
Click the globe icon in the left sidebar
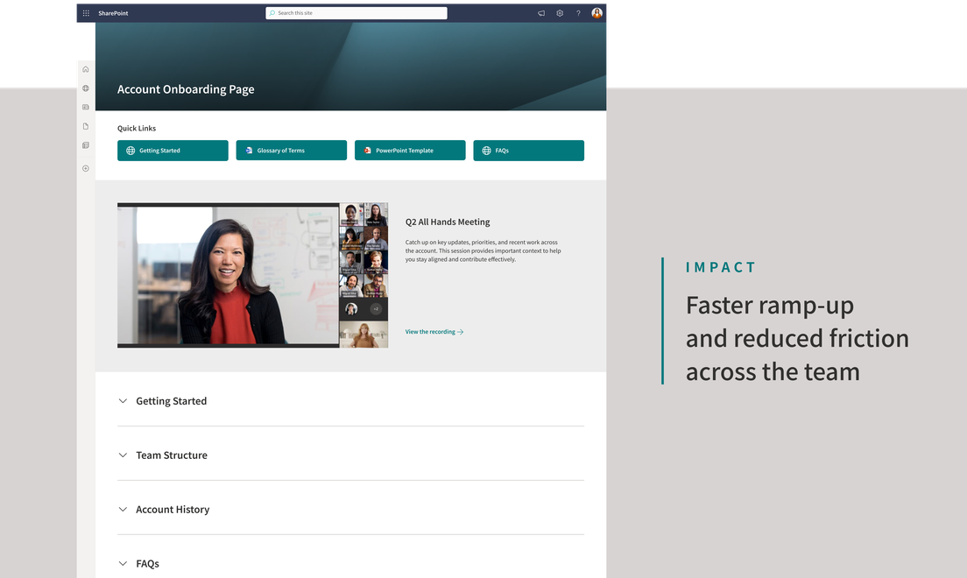85,88
